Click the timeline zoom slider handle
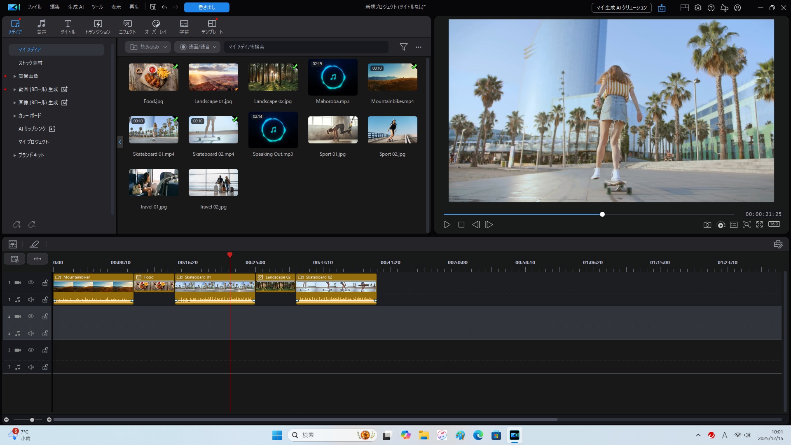Screen dimensions: 791x445 [x=32, y=420]
